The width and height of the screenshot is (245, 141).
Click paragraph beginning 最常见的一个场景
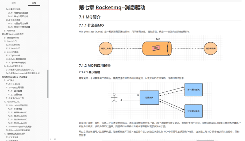[132, 78]
